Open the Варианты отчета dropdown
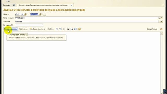Image resolution: width=167 pixels, height=94 pixels. pyautogui.click(x=38, y=29)
